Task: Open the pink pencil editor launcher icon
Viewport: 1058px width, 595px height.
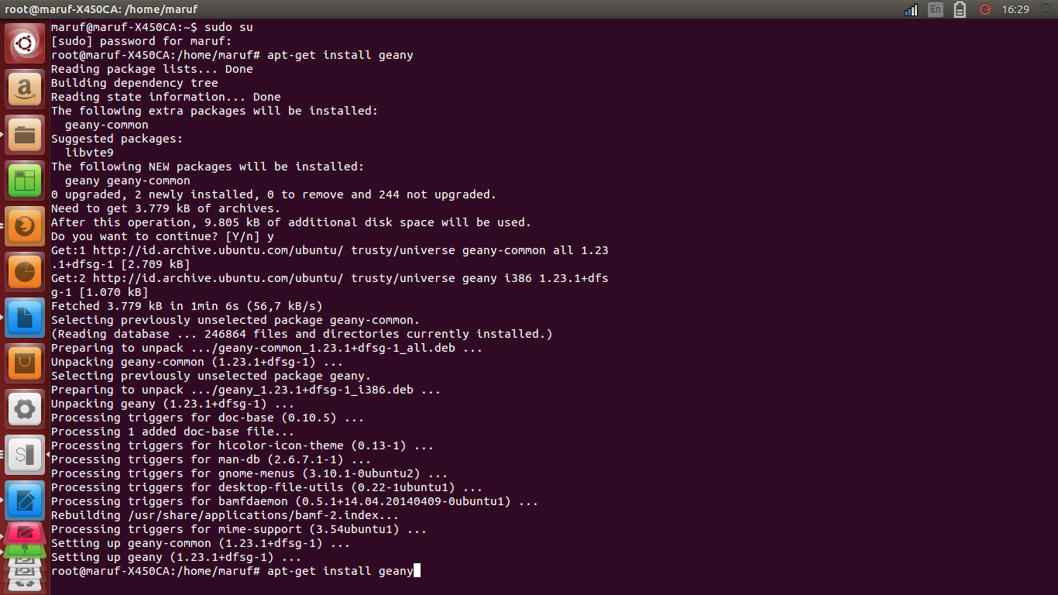Action: click(x=25, y=534)
